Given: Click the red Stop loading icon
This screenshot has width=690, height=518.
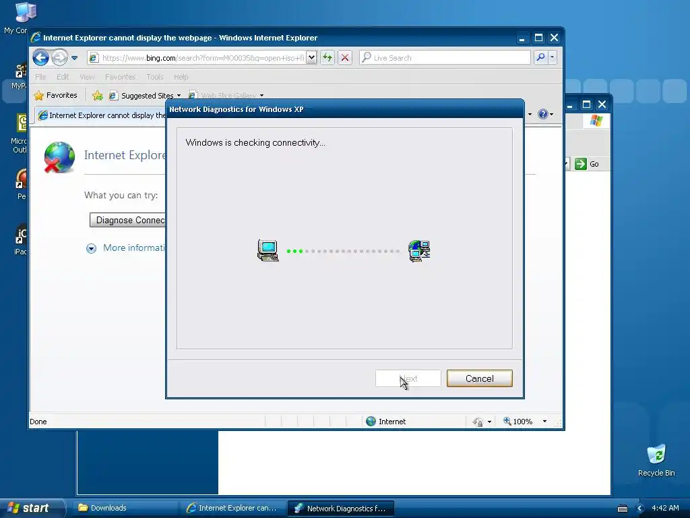Looking at the screenshot, I should 345,57.
